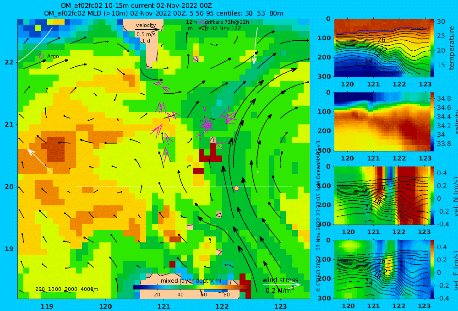Click the '0.5 m/s' velocity scale text
Screen dimensions: 458x311
tap(146, 34)
